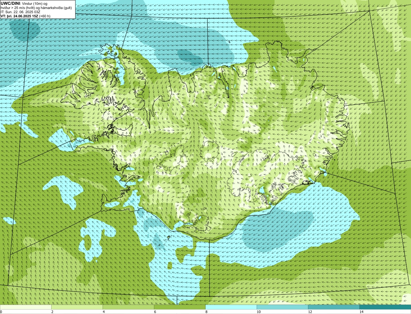Click the 'VT: þri. 24.06.2025 15Z (+60 h)' line

(26, 16)
